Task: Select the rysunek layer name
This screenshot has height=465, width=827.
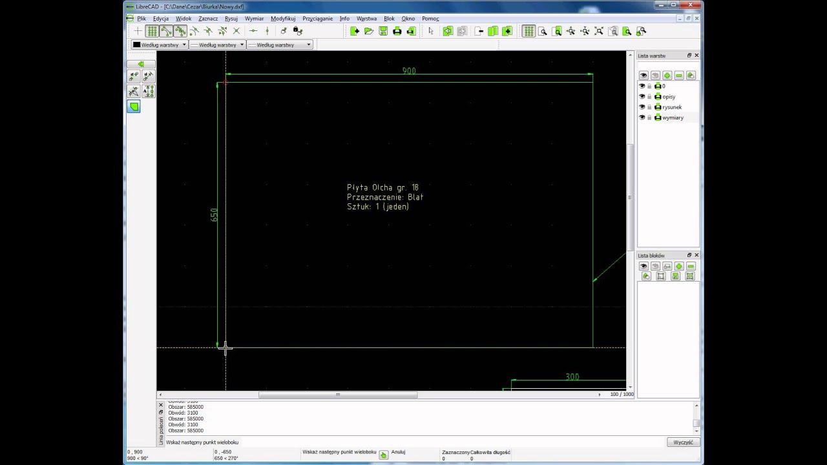Action: coord(672,107)
